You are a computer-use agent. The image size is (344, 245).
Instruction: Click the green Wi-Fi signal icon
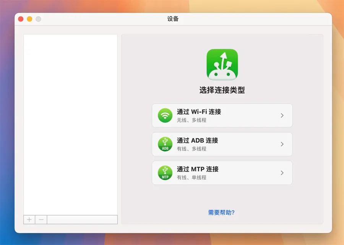[165, 115]
